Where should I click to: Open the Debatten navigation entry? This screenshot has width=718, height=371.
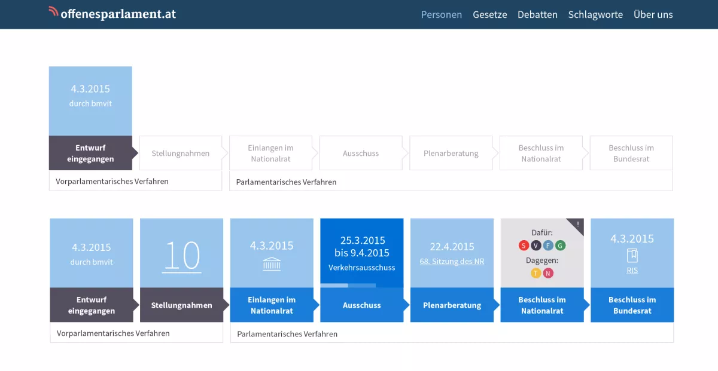pyautogui.click(x=537, y=14)
